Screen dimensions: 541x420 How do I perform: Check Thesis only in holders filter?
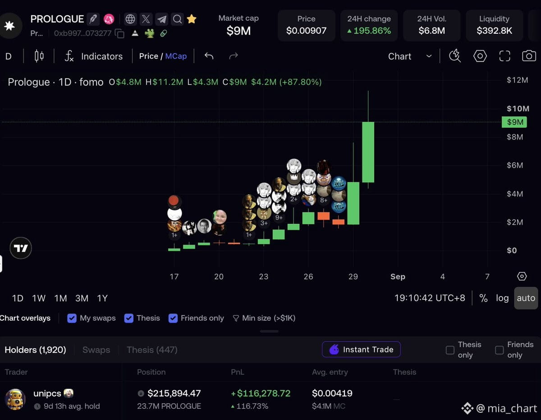[450, 350]
